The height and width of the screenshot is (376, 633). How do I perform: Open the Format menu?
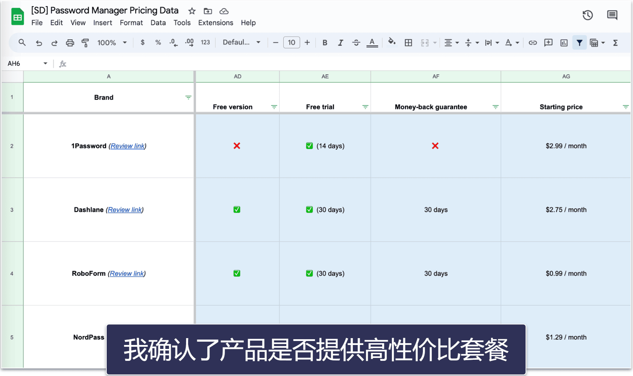click(x=131, y=23)
